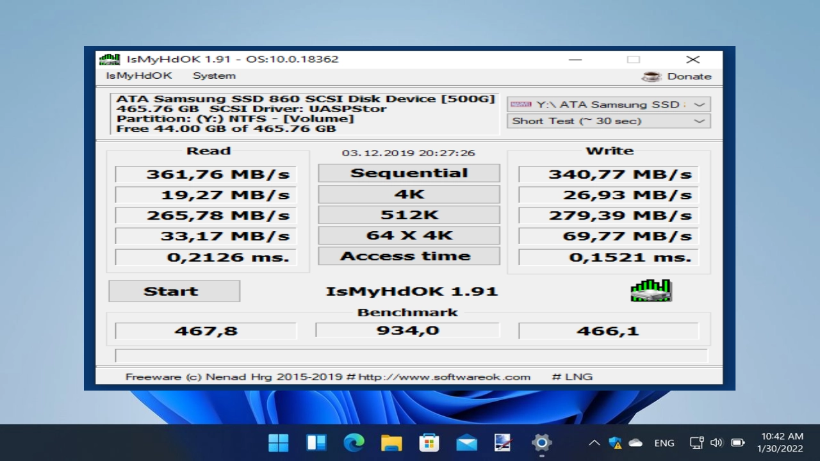The image size is (820, 461).
Task: Select the 0,1521 ms. write access time
Action: click(x=608, y=257)
